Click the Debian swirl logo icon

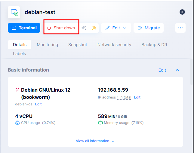17,90
